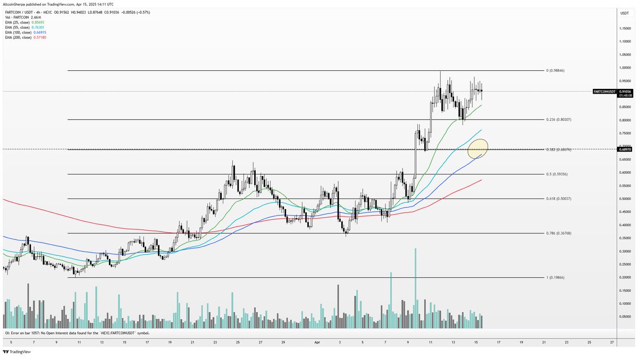Click the 1.00000 price axis label
The image size is (638, 357).
tap(625, 68)
